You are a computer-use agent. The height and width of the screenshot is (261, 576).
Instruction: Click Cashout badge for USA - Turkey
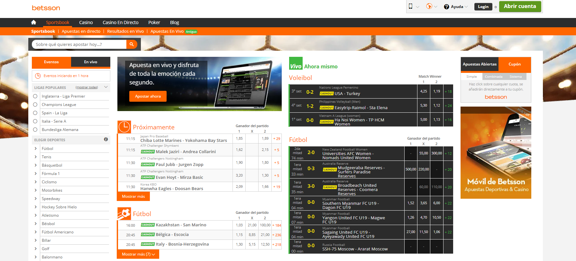327,93
